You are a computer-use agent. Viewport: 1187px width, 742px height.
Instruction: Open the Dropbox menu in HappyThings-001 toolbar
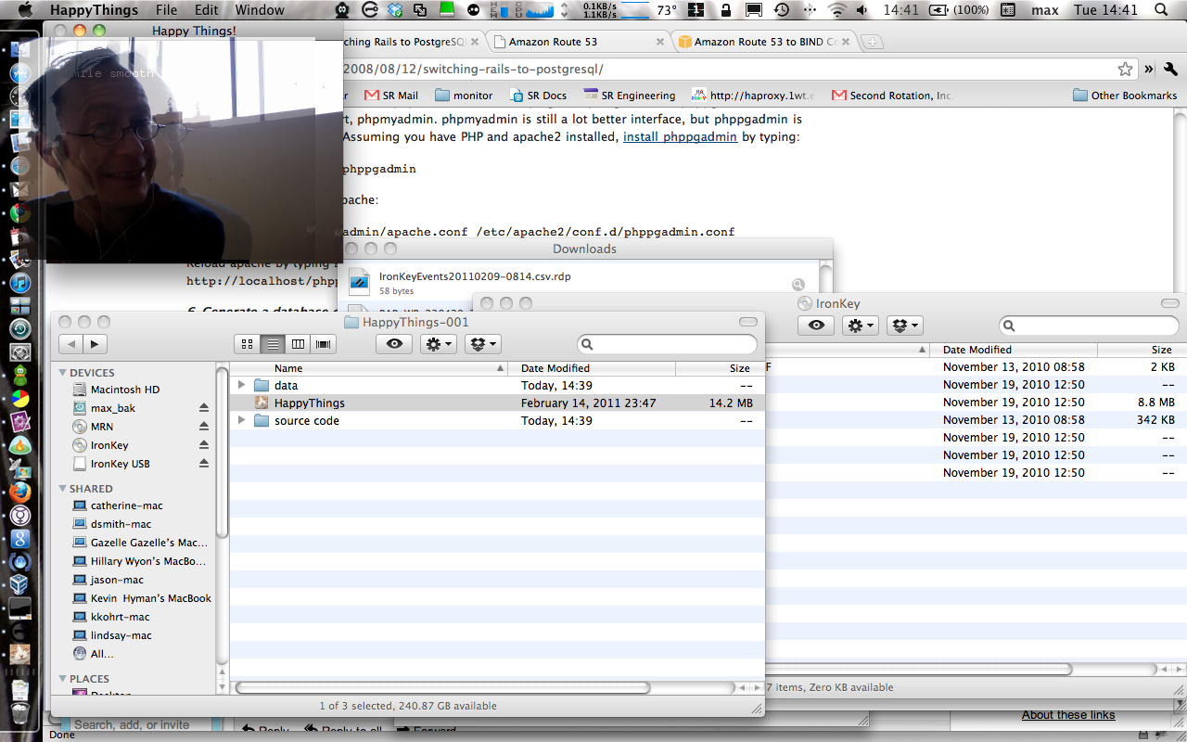[x=482, y=344]
